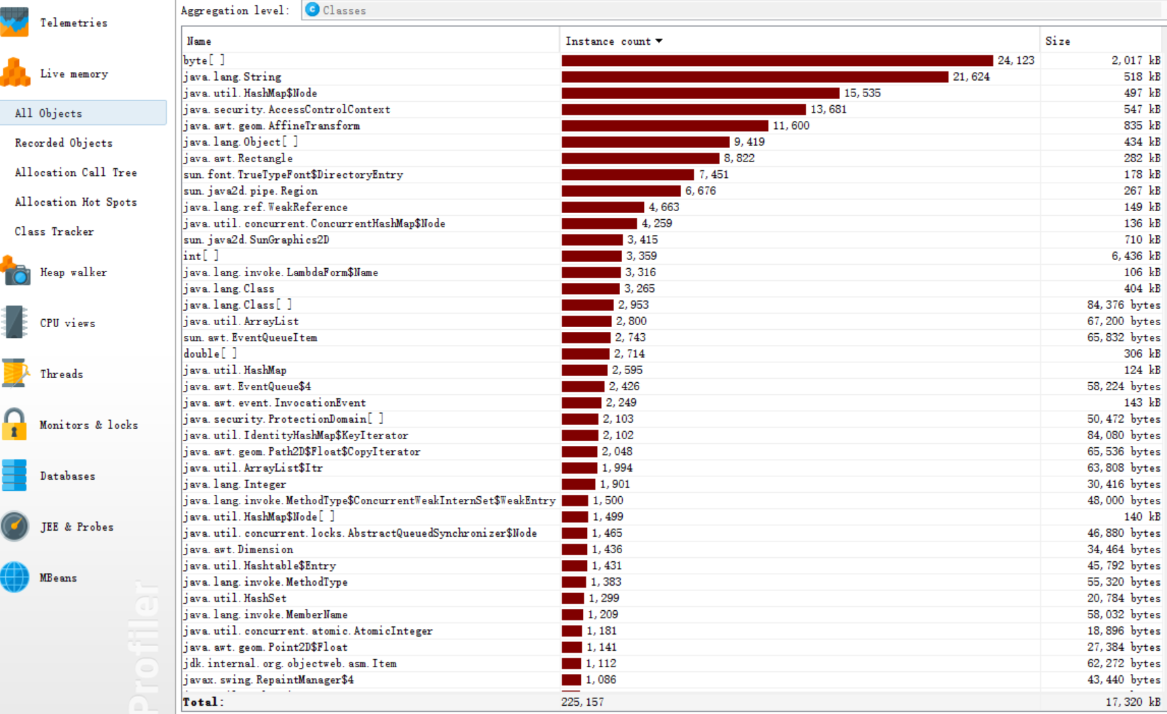Select the Threads label

pos(61,373)
